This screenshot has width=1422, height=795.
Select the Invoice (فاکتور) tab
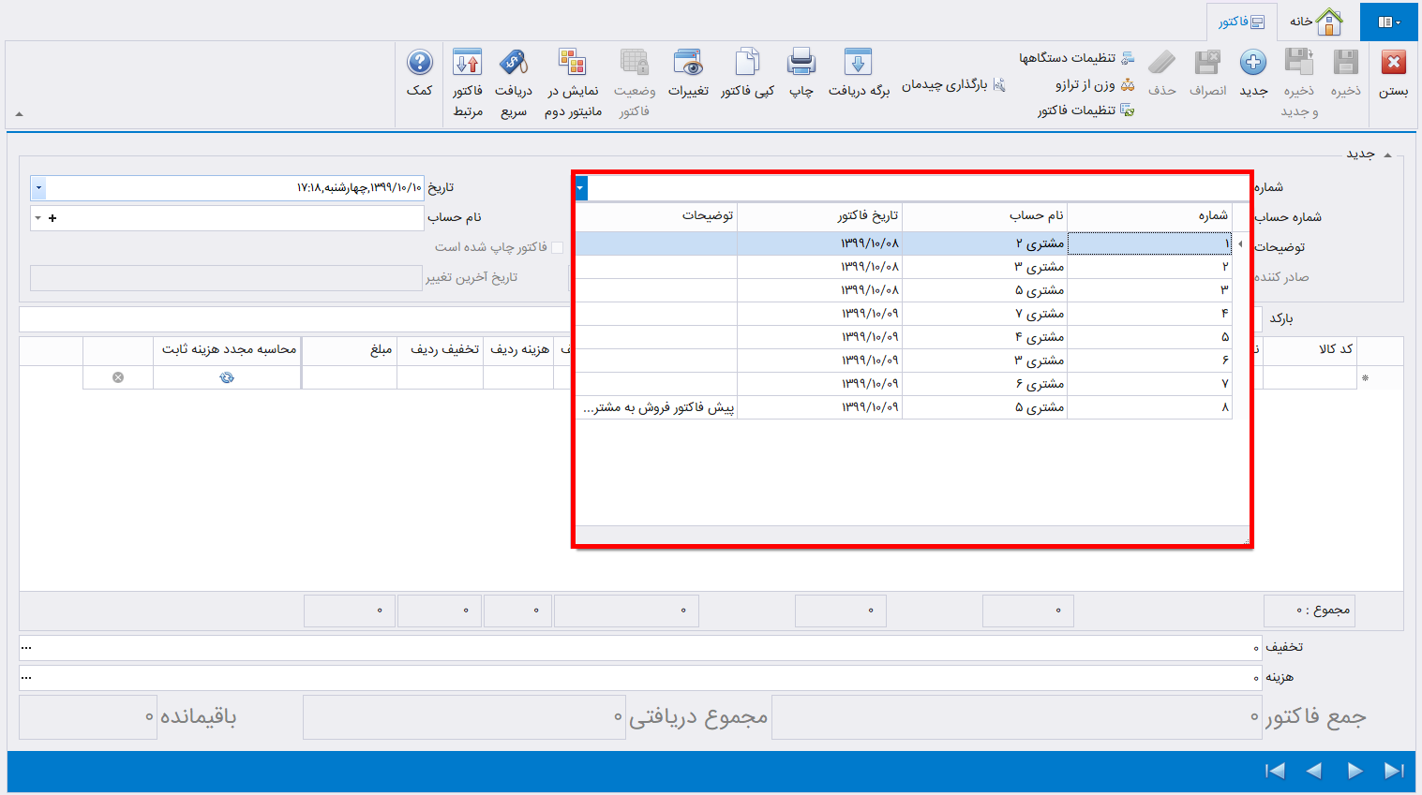coord(1241,22)
